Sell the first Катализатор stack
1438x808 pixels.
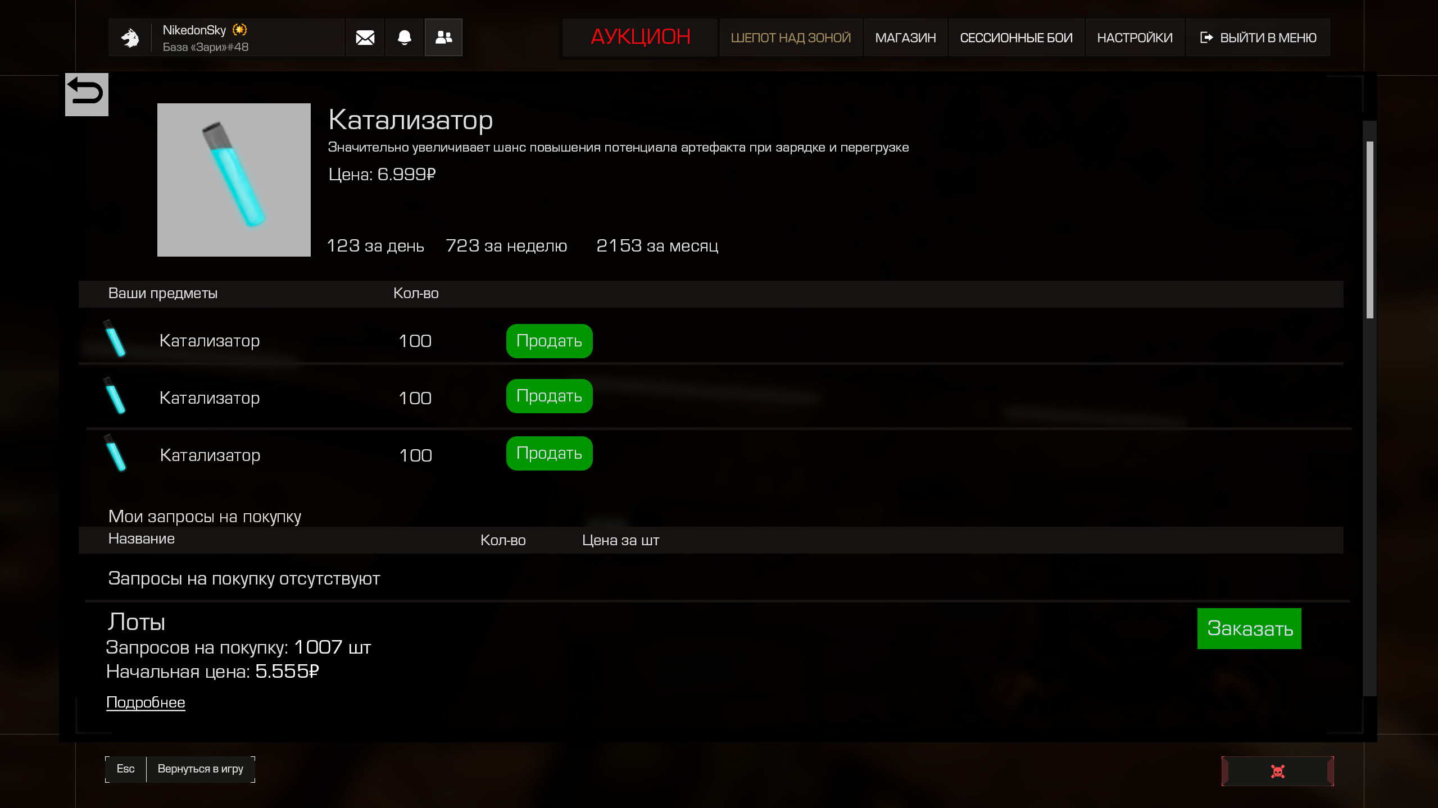coord(549,341)
